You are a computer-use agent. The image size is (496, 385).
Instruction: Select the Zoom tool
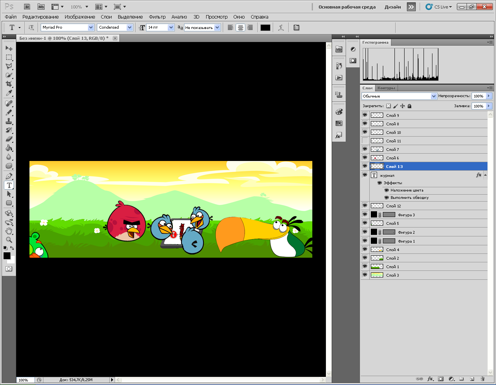[9, 240]
